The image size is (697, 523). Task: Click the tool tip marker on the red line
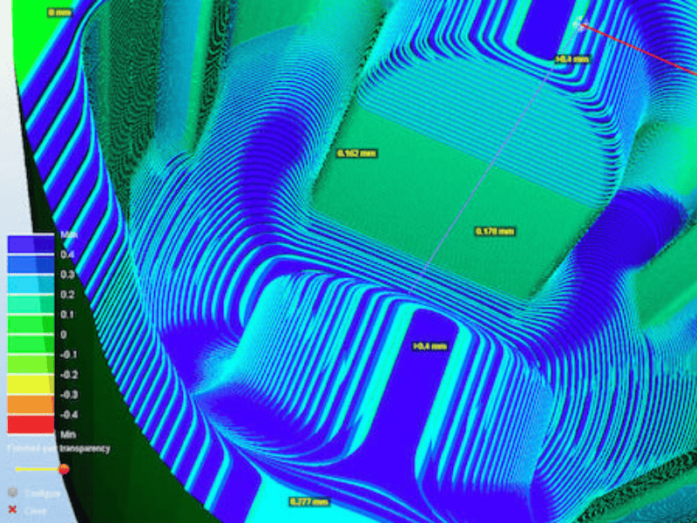pyautogui.click(x=582, y=24)
